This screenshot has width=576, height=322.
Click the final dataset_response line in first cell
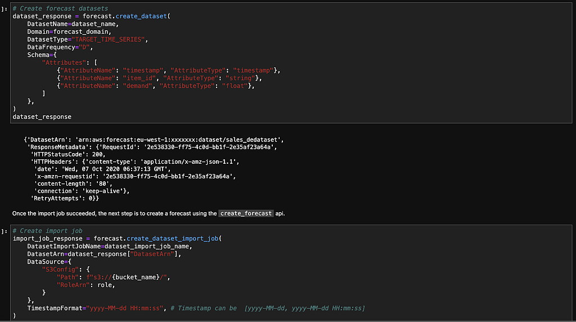42,117
